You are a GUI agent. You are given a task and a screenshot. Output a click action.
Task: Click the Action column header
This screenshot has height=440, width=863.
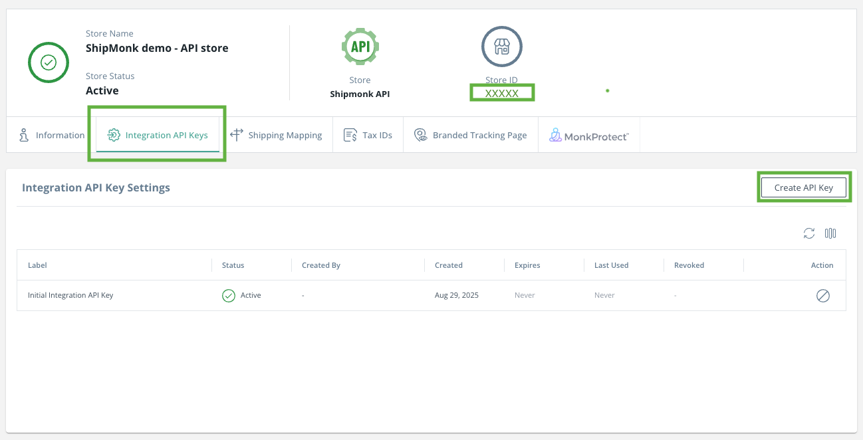(822, 265)
